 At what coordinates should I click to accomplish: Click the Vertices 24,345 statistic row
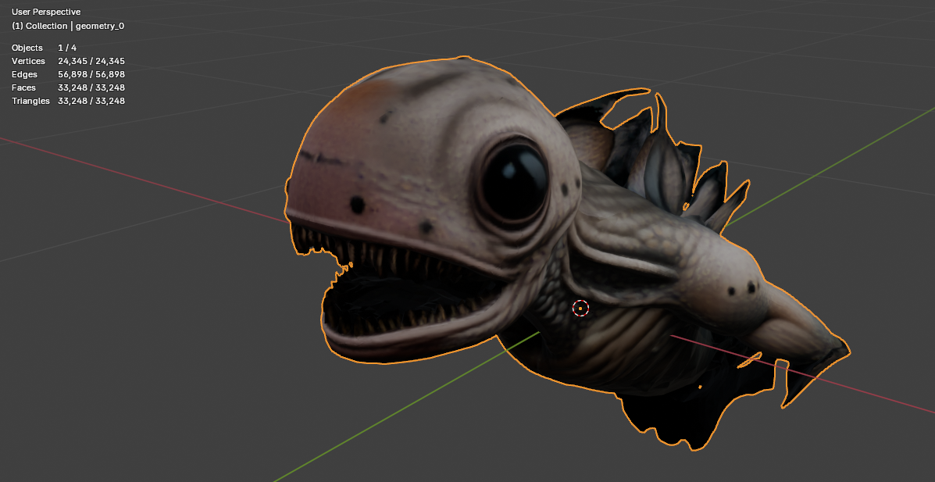pos(68,61)
